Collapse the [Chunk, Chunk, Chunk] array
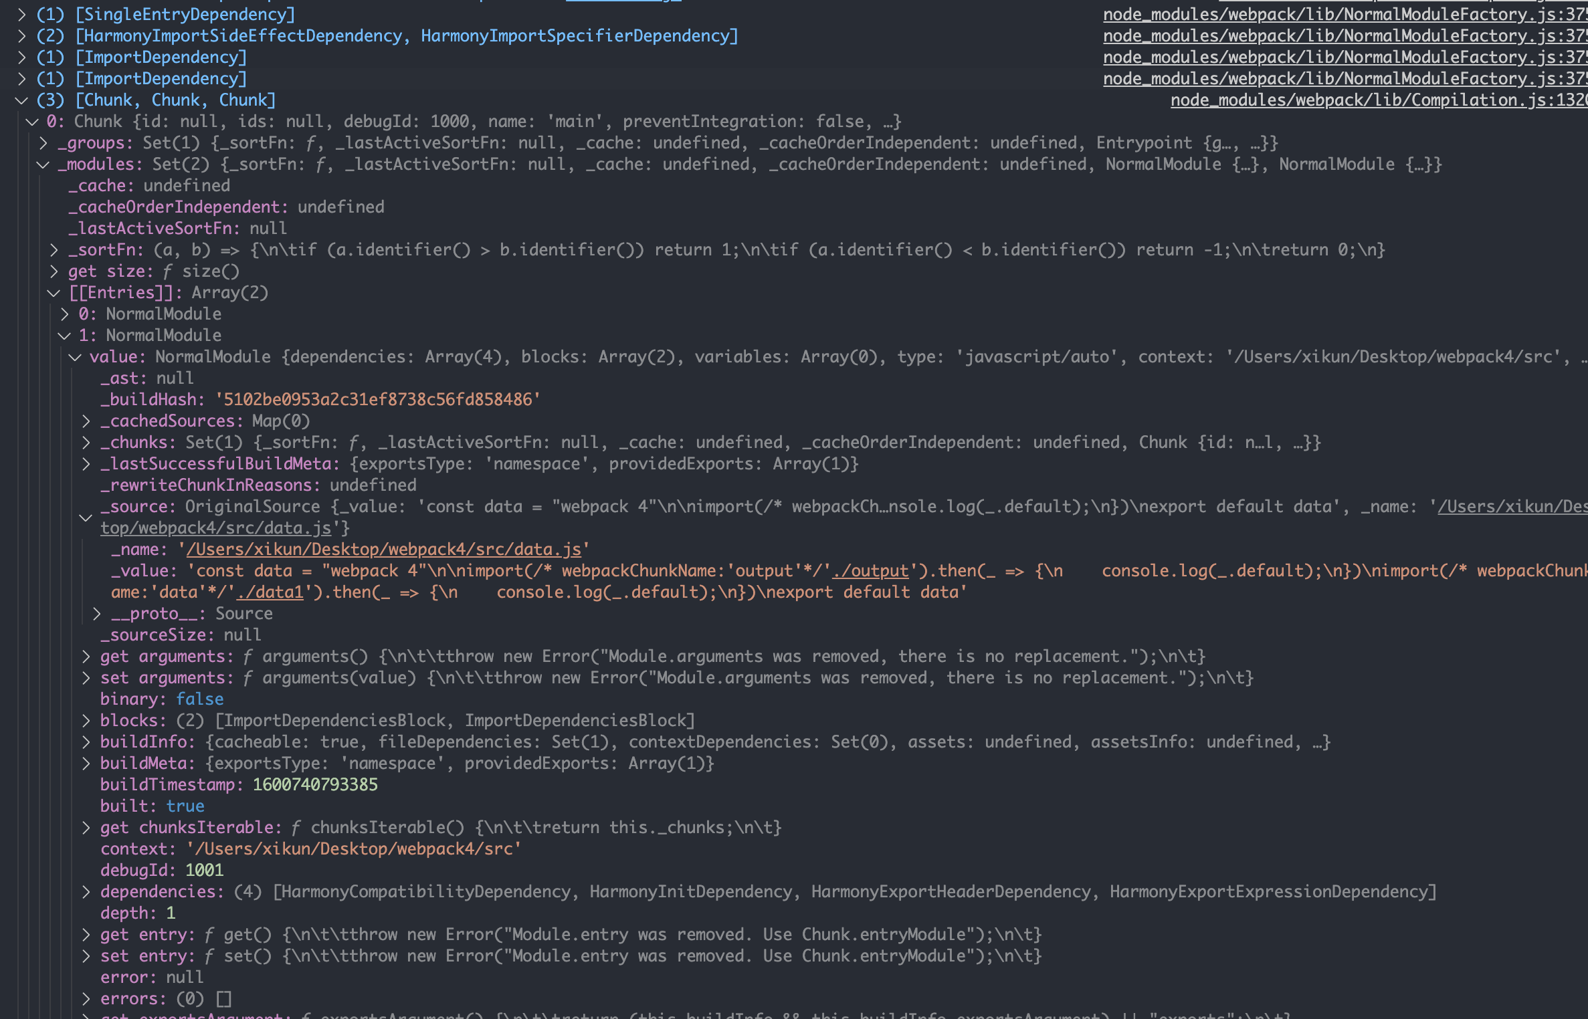Viewport: 1588px width, 1019px height. click(x=21, y=100)
